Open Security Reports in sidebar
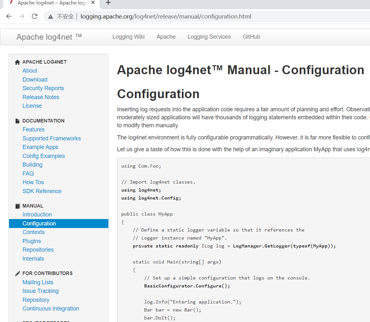The width and height of the screenshot is (370, 322). point(43,88)
